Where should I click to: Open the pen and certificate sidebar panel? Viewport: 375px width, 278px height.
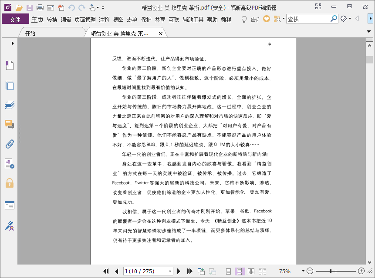pyautogui.click(x=10, y=226)
